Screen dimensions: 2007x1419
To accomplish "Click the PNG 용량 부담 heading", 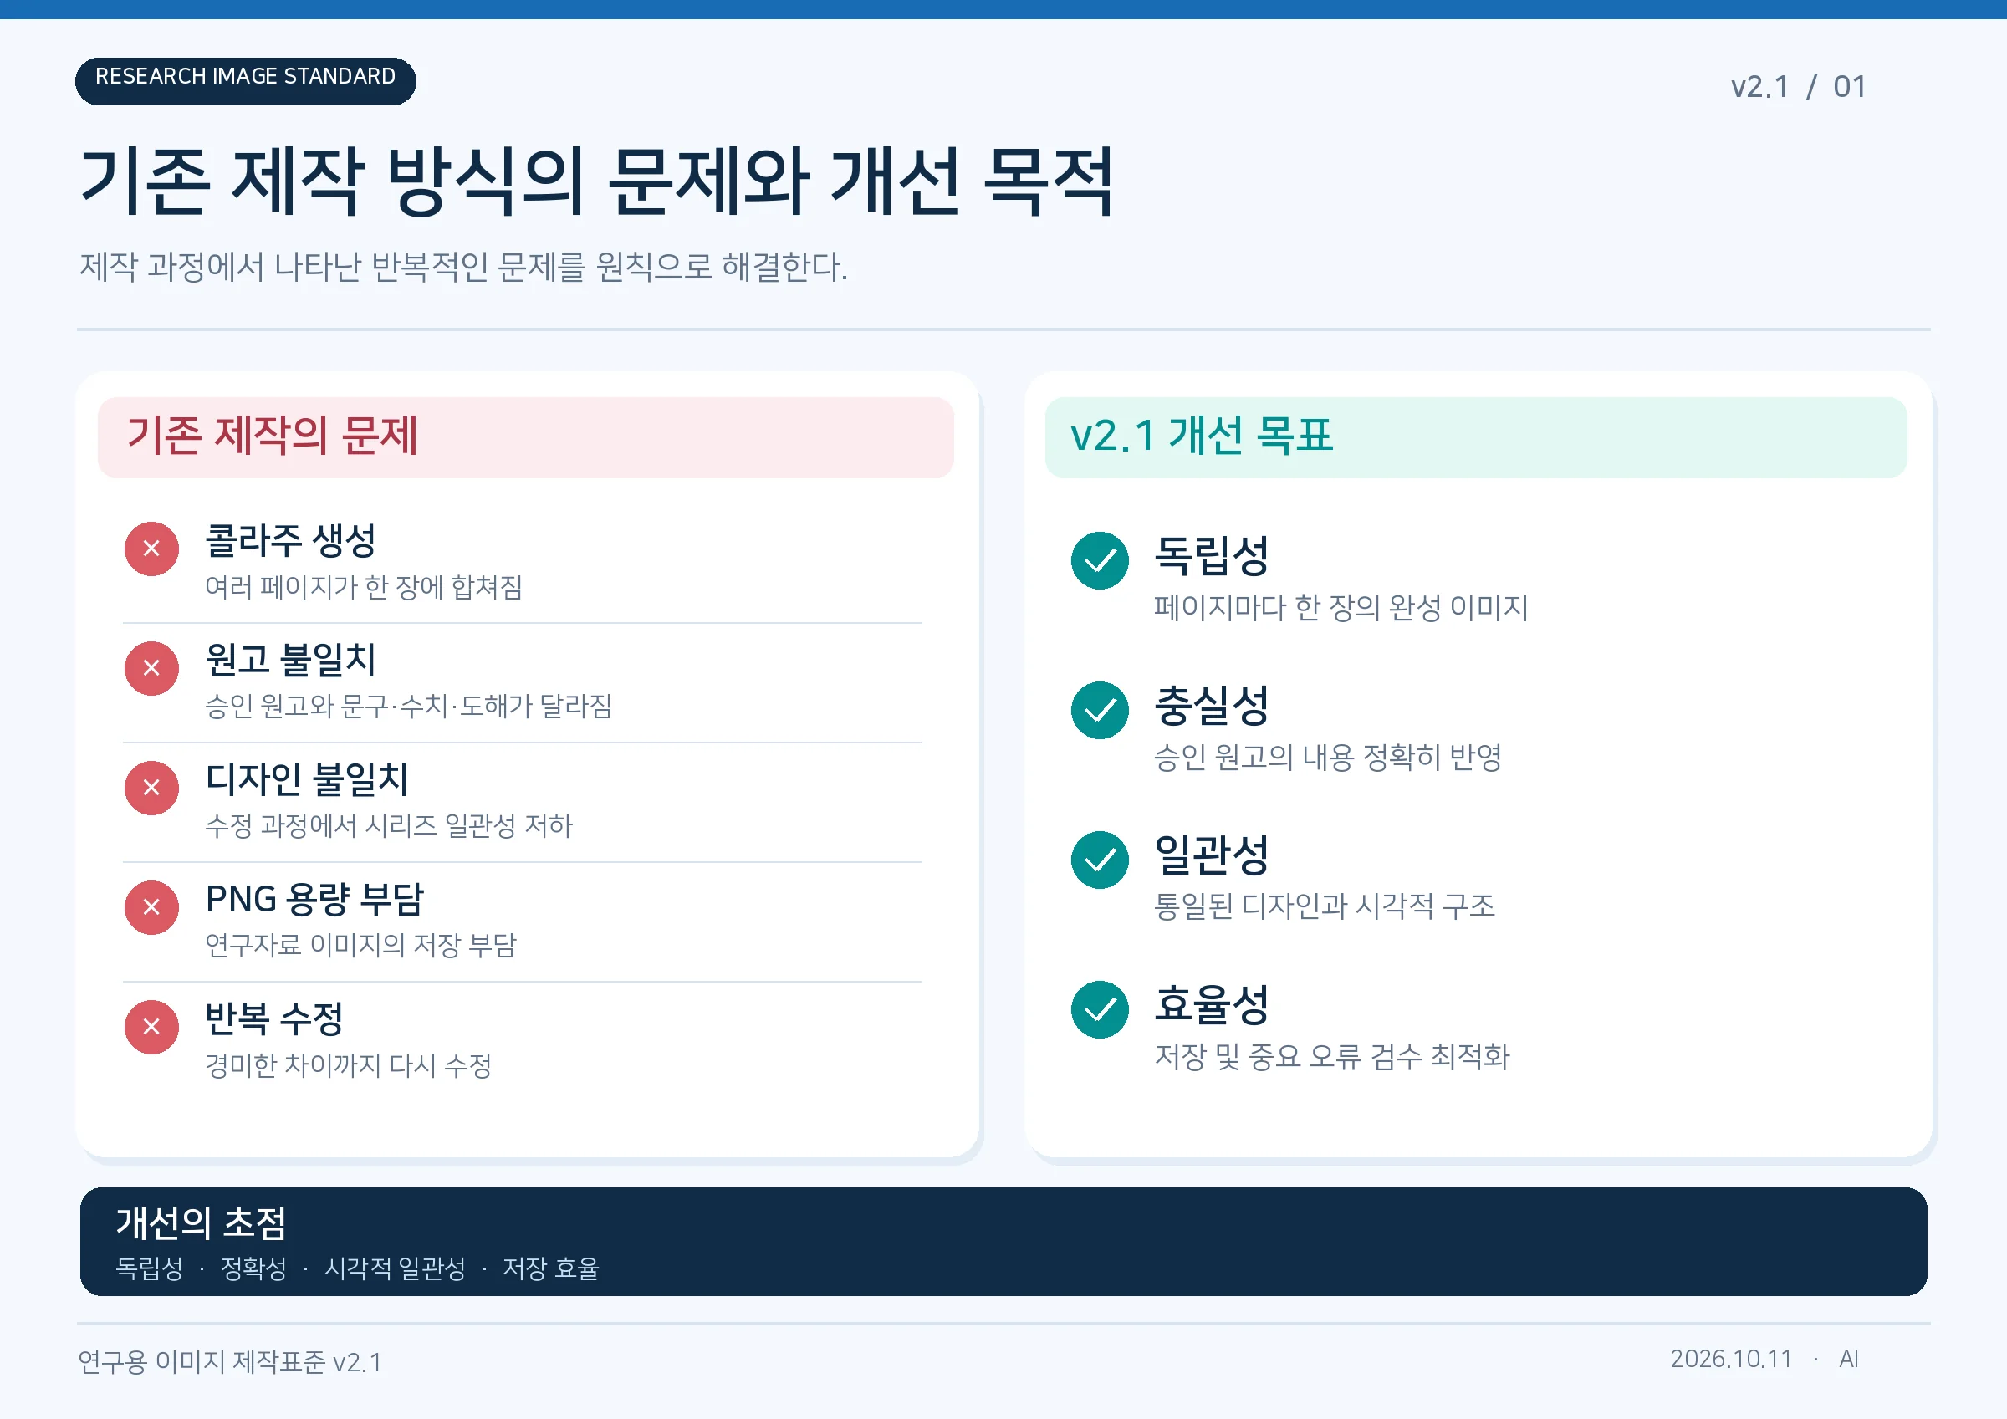I will pyautogui.click(x=314, y=899).
